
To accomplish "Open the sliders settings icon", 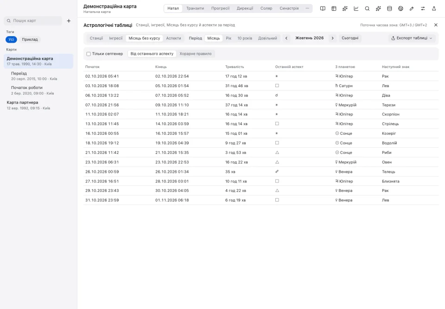I will click(x=423, y=8).
